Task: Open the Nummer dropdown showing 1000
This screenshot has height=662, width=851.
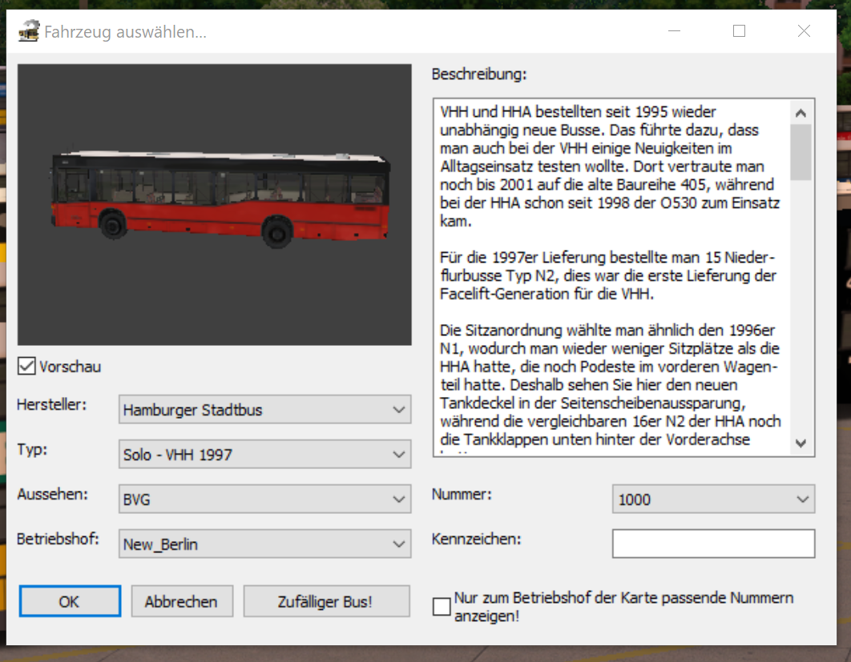Action: pyautogui.click(x=713, y=500)
